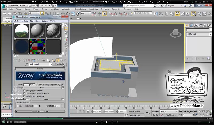Click the Key Filters button
Image resolution: width=214 pixels, height=125 pixels.
coord(171,115)
